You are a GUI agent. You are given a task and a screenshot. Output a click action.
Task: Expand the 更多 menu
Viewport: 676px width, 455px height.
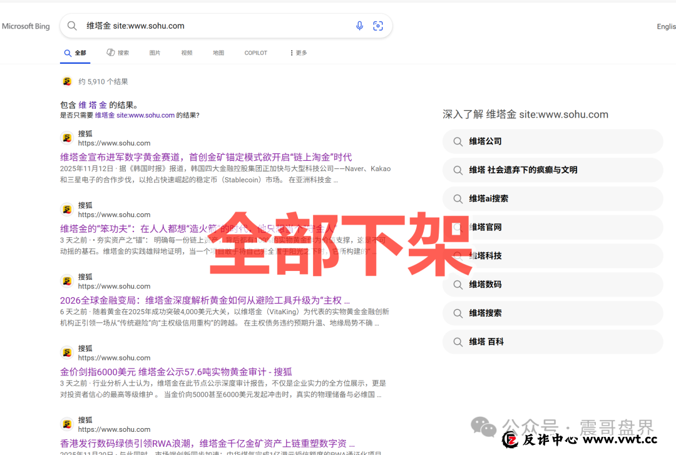(297, 53)
